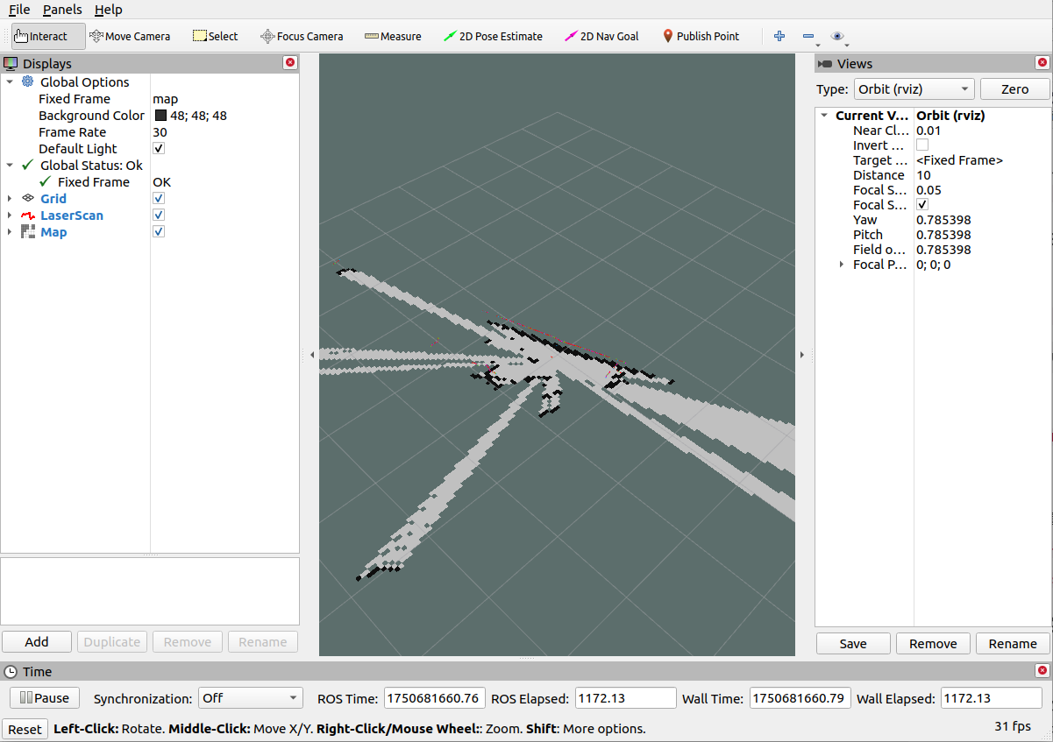Select the Interact tool
Viewport: 1053px width, 742px height.
pos(48,36)
